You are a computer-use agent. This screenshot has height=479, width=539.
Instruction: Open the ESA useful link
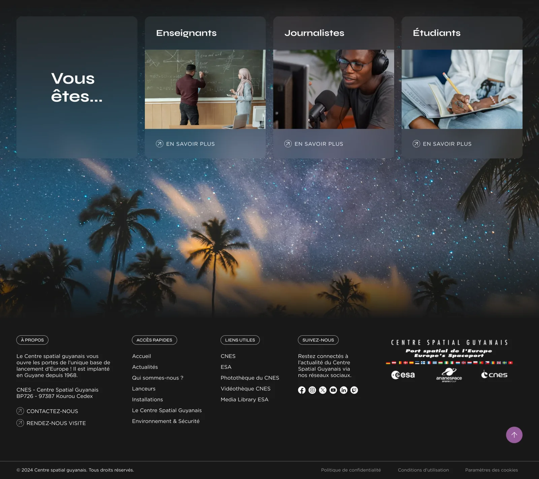click(x=226, y=367)
